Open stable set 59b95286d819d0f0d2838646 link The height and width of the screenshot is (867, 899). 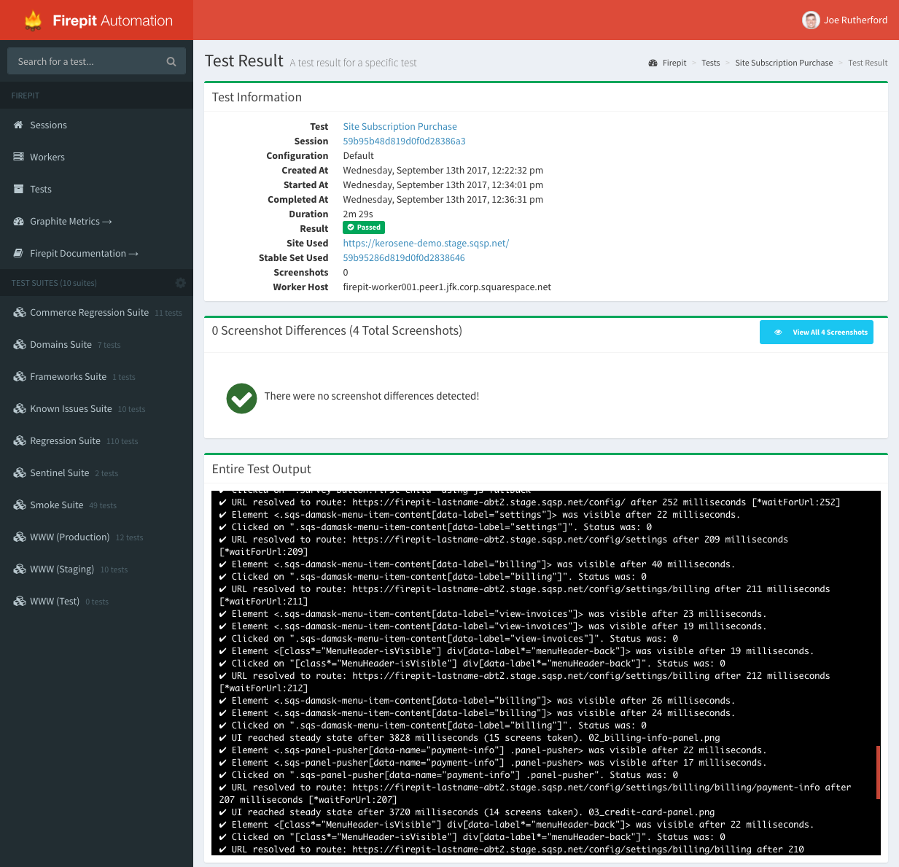coord(404,258)
